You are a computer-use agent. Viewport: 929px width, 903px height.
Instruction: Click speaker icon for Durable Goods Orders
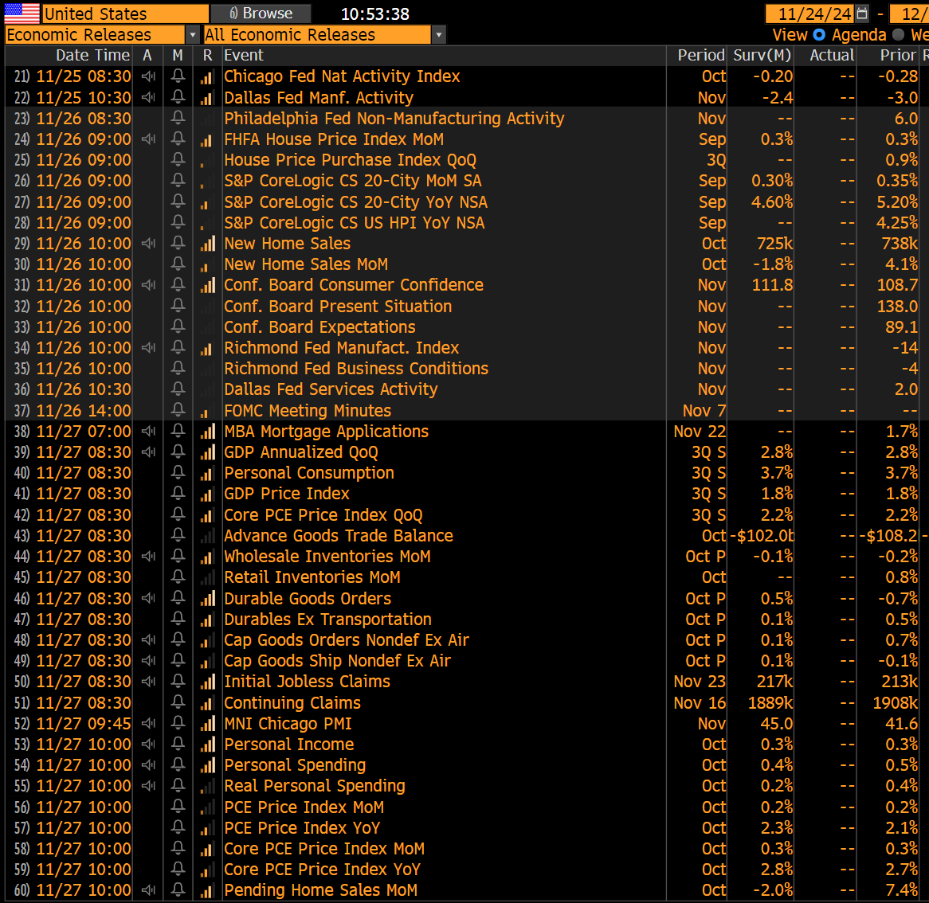148,598
